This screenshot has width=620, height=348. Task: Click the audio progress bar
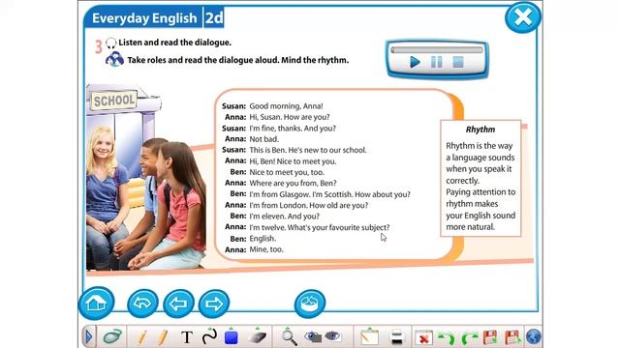pos(437,49)
